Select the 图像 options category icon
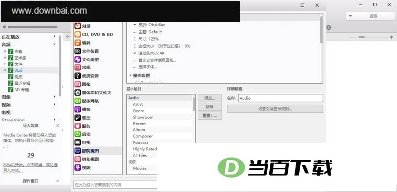 click(78, 84)
